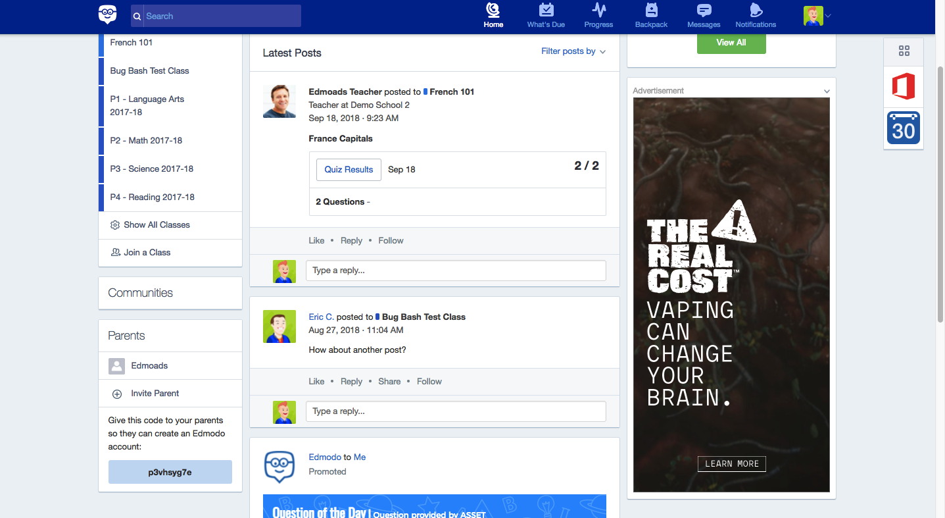Click the plus icon beside Invite Parent
The image size is (945, 518).
tap(117, 394)
